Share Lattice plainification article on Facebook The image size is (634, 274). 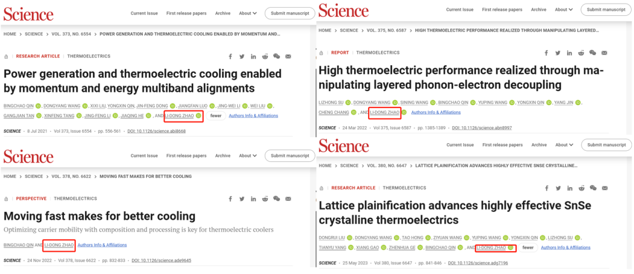coord(547,188)
